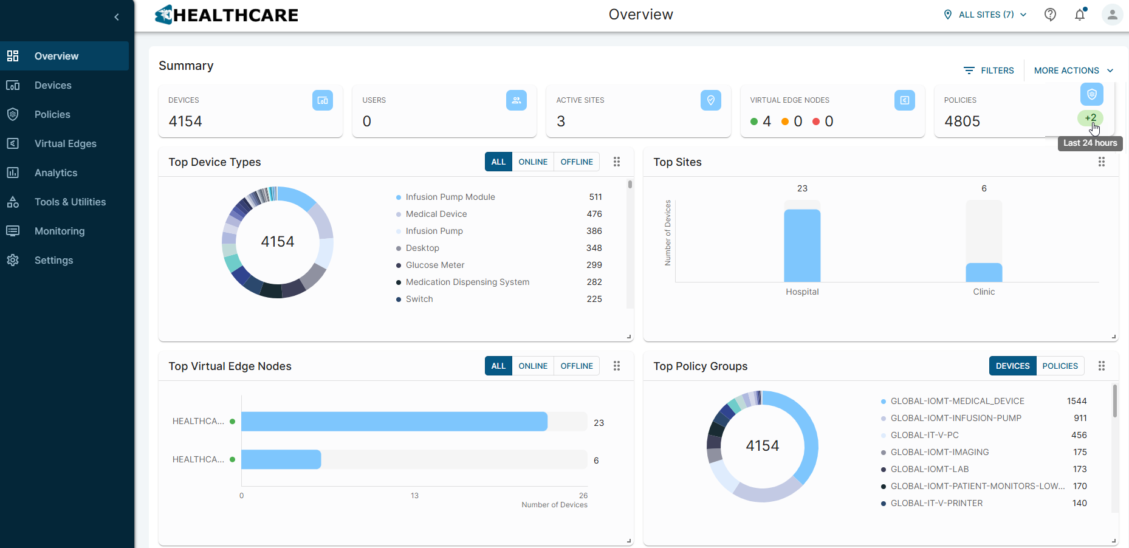Go to Analytics in the sidebar
This screenshot has width=1129, height=548.
point(56,173)
